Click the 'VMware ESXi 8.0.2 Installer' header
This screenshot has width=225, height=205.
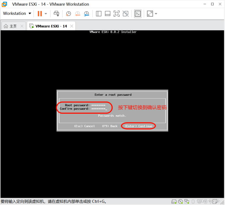pos(113,32)
